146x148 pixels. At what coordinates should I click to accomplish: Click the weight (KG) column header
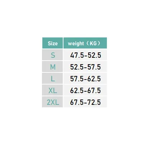(85, 43)
